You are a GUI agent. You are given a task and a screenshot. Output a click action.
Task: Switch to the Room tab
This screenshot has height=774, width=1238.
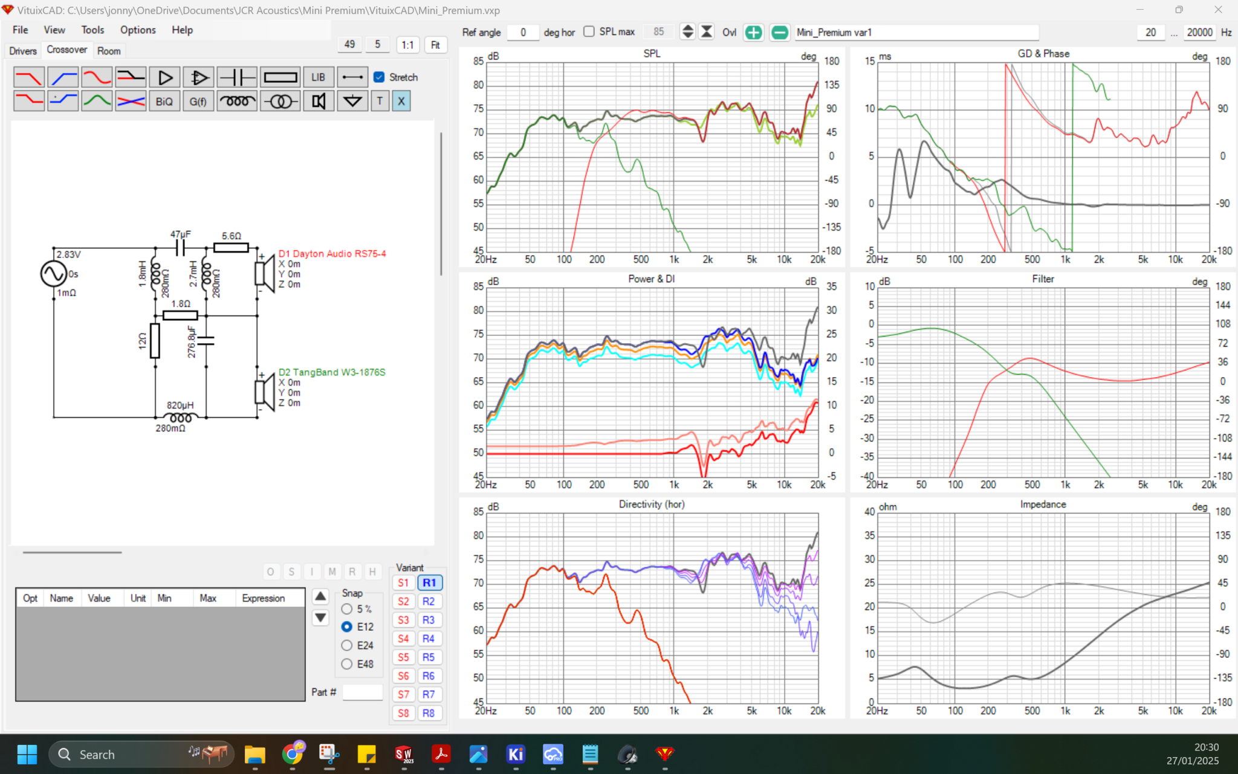109,51
